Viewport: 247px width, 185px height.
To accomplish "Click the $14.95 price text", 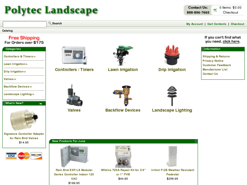I will click(24, 143).
